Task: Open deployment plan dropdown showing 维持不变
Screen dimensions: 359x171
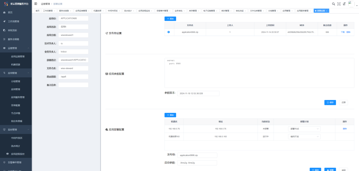Action: pyautogui.click(x=304, y=137)
